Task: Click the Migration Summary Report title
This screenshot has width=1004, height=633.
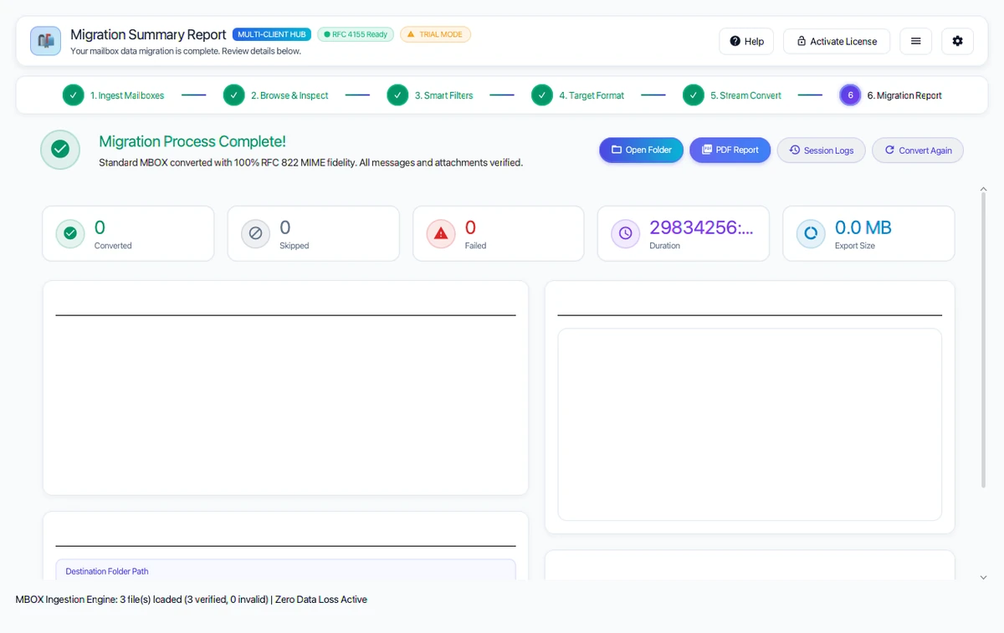Action: pos(148,34)
